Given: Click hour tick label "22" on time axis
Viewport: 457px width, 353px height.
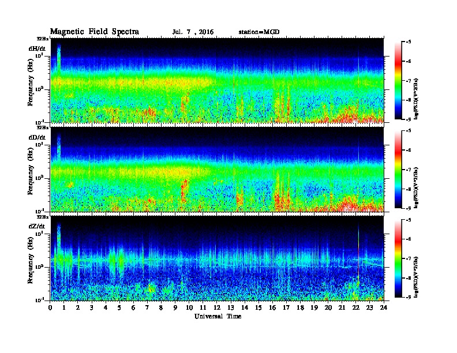Looking at the screenshot, I should (355, 308).
